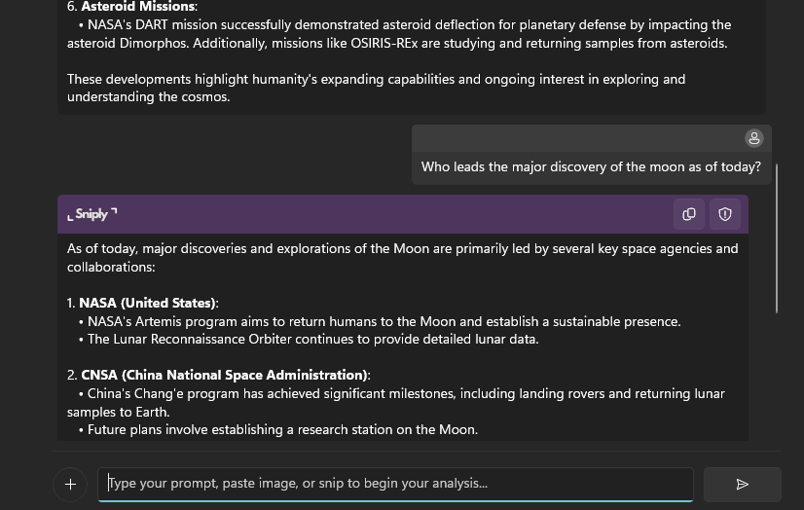
Task: Click the purple Sniply response header bar
Action: pos(389,214)
